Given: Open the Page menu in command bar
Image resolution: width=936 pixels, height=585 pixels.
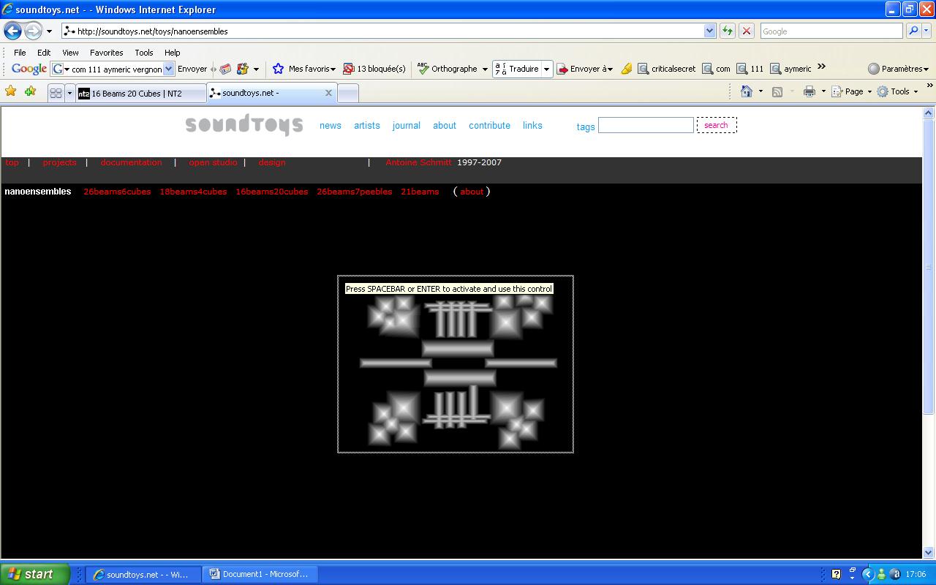Looking at the screenshot, I should 852,91.
